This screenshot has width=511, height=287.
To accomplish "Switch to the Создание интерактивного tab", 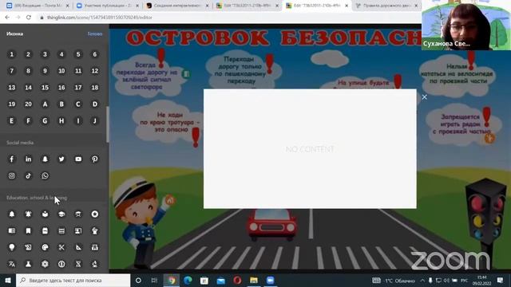I will [177, 6].
